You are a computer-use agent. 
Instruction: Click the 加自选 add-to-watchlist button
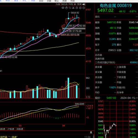(x=64, y=4)
